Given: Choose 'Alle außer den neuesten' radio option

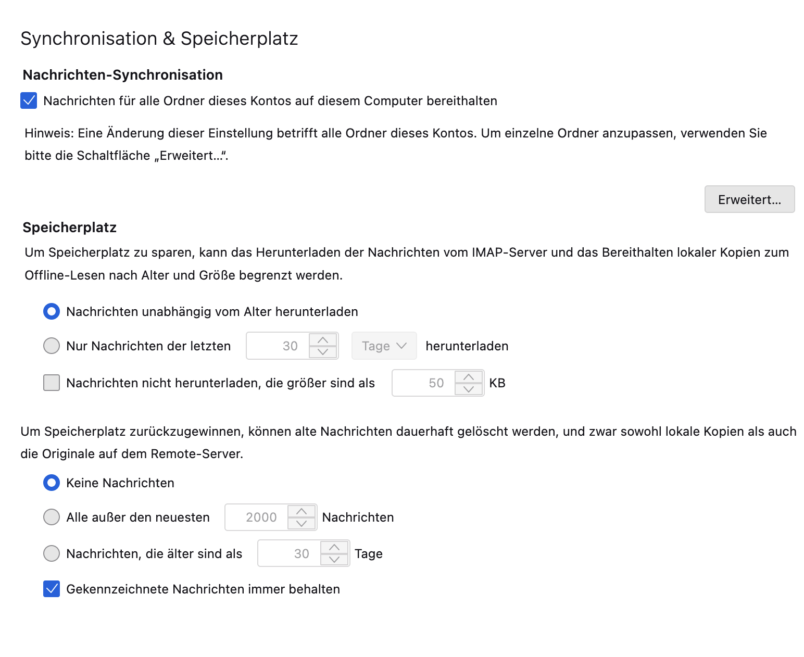Looking at the screenshot, I should tap(52, 517).
